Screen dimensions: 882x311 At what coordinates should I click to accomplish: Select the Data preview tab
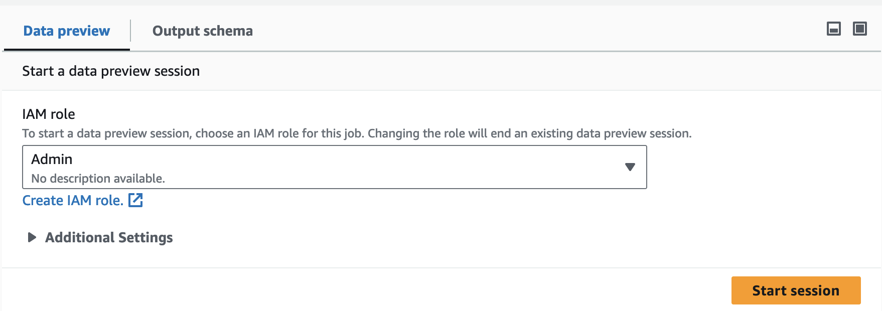(66, 31)
